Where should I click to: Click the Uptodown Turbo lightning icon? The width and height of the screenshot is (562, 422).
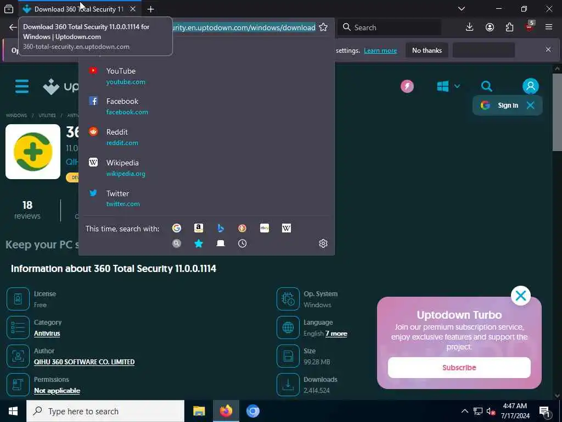click(x=407, y=86)
